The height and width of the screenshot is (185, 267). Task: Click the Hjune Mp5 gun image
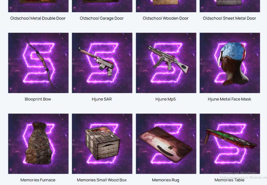(x=166, y=63)
